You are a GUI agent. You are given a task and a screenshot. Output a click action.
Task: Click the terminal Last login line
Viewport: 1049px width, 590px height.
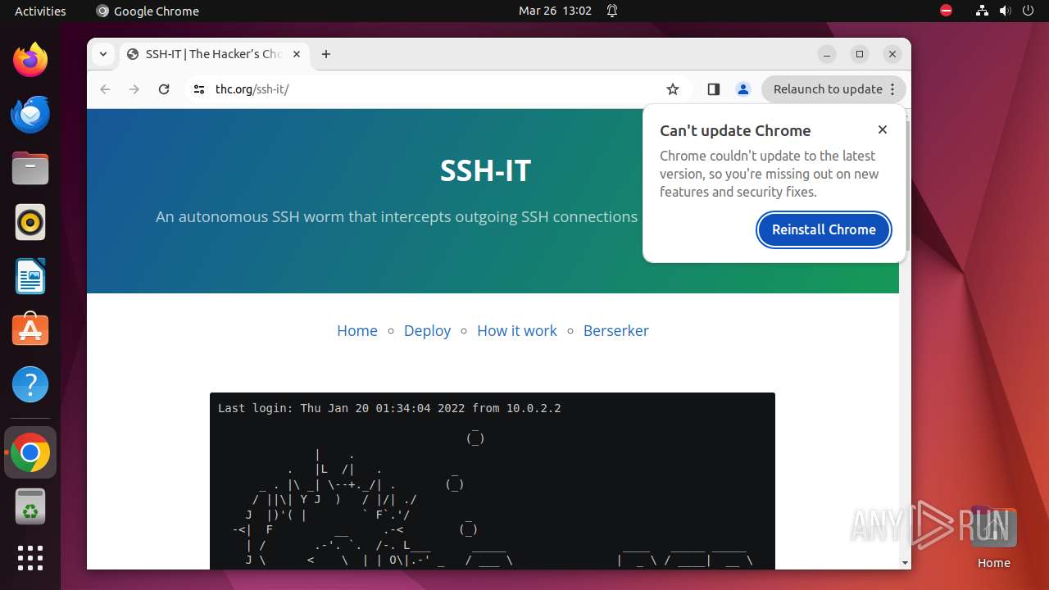click(389, 408)
